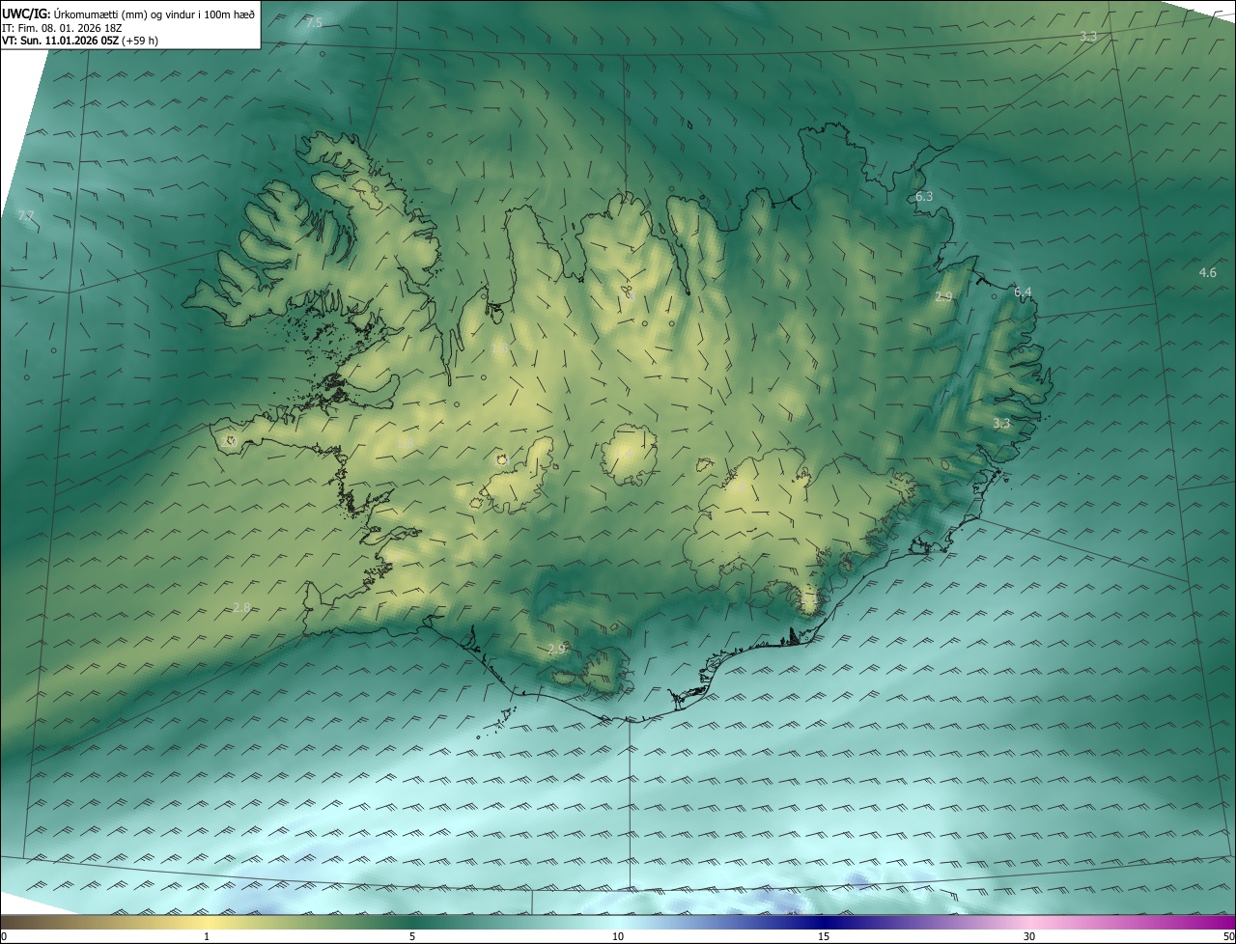Click the 4.6 value label on the map
1236x944 pixels.
click(1207, 272)
